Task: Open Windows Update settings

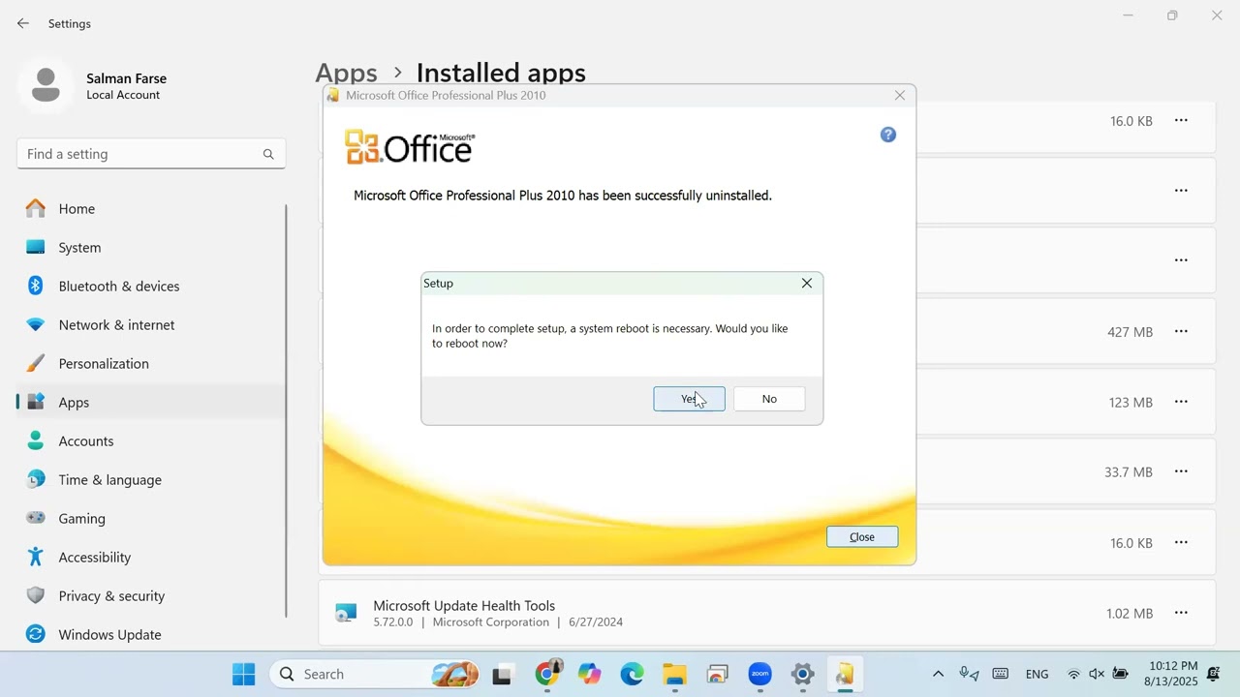Action: 151,634
